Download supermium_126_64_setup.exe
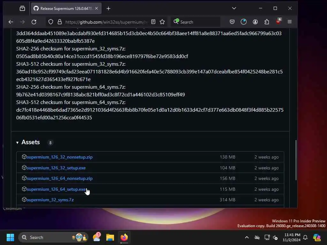Screen dimensions: 327x245 click(x=56, y=189)
